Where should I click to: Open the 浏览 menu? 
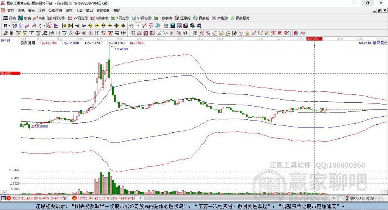coord(21,10)
